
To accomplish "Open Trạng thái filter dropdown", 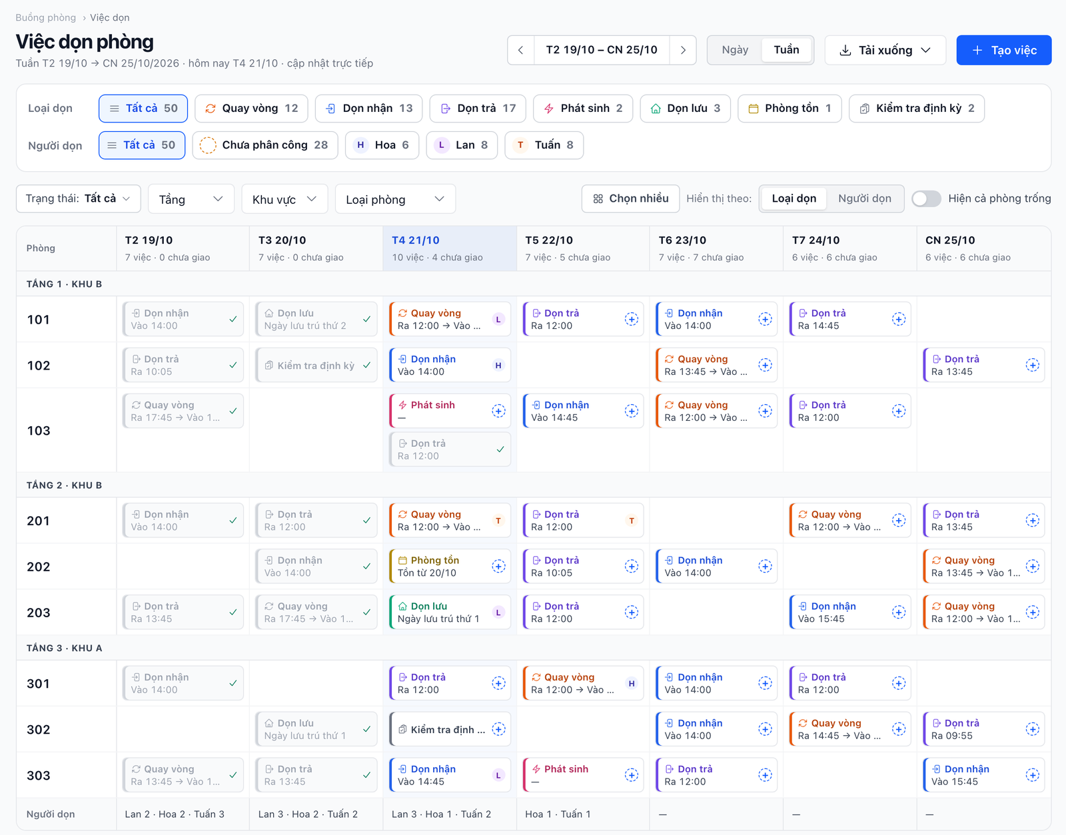I will click(79, 198).
